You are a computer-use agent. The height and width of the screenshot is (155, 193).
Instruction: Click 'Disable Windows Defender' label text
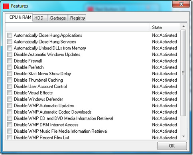click(38, 99)
